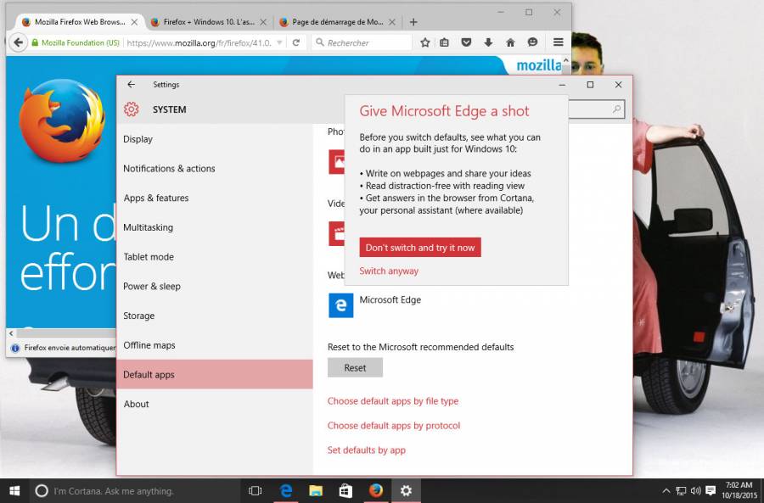Click Reset to Microsoft recommended defaults
The image size is (764, 503).
pyautogui.click(x=355, y=367)
